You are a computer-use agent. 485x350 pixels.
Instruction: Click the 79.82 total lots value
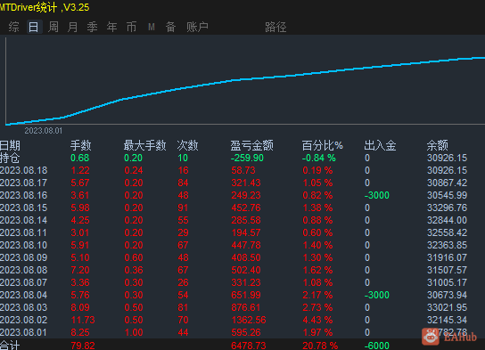[83, 346]
